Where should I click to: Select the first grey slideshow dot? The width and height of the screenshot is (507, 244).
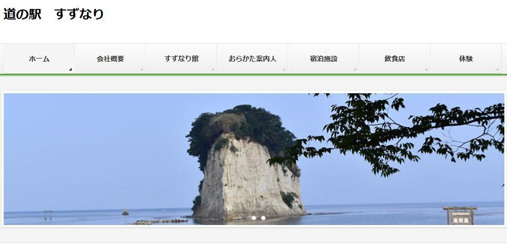[245, 218]
